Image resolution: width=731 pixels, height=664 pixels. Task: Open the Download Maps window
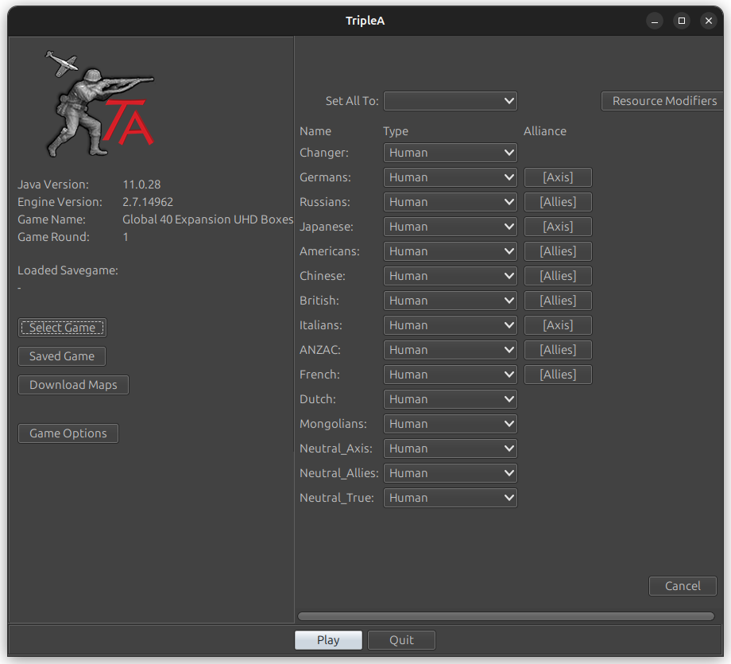(x=73, y=384)
